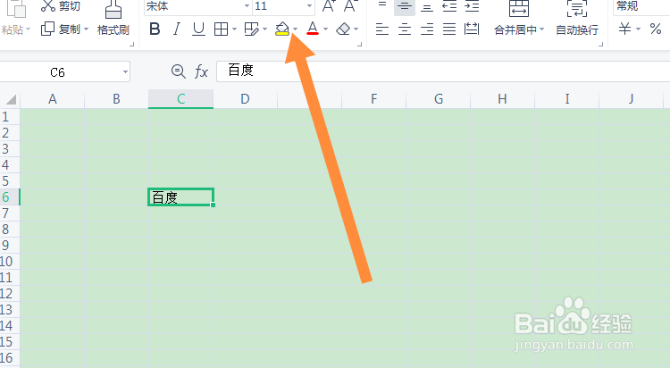Click decrease indent icon

(449, 6)
